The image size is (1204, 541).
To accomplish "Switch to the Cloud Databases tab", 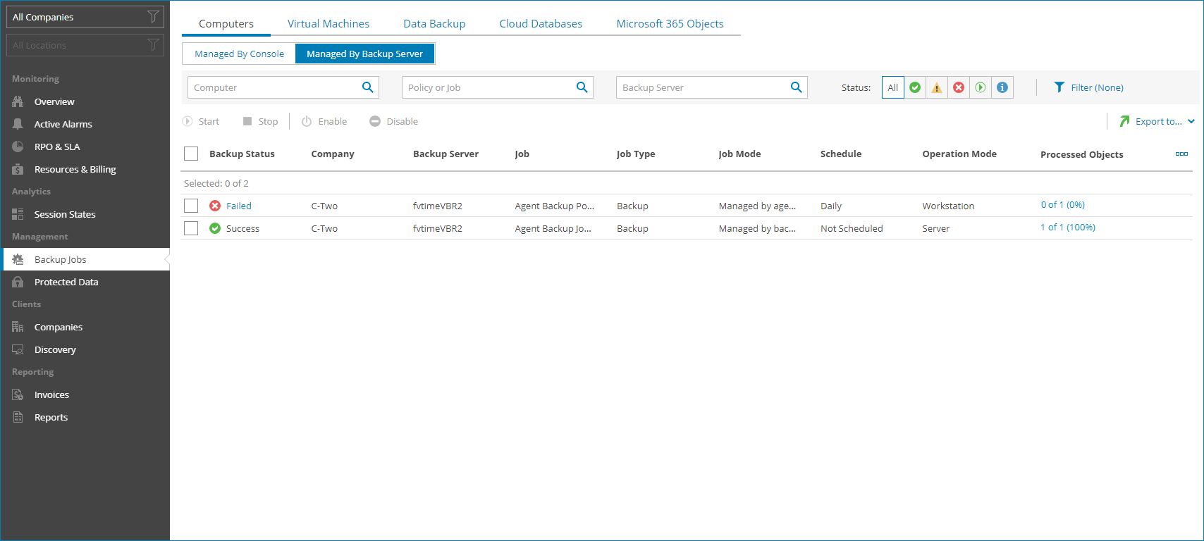I will 541,23.
